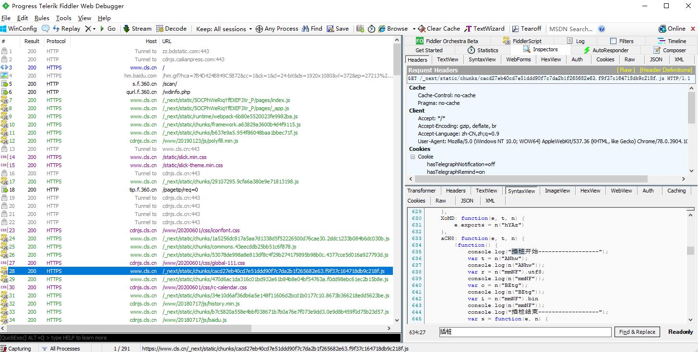
Task: Open the View menu
Action: 84,18
